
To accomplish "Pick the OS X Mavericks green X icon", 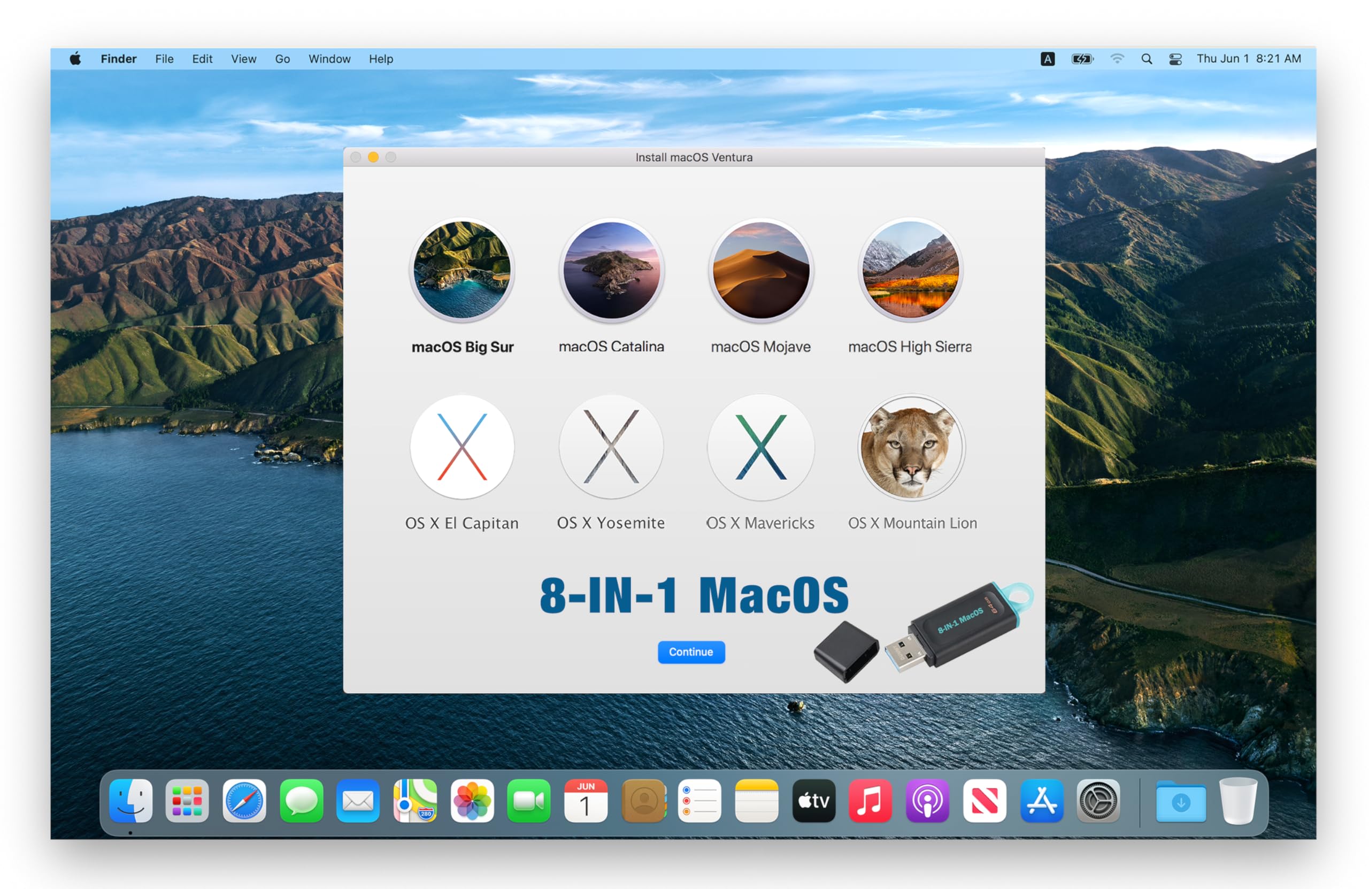I will tap(761, 447).
